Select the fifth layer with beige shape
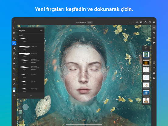 click(146, 85)
